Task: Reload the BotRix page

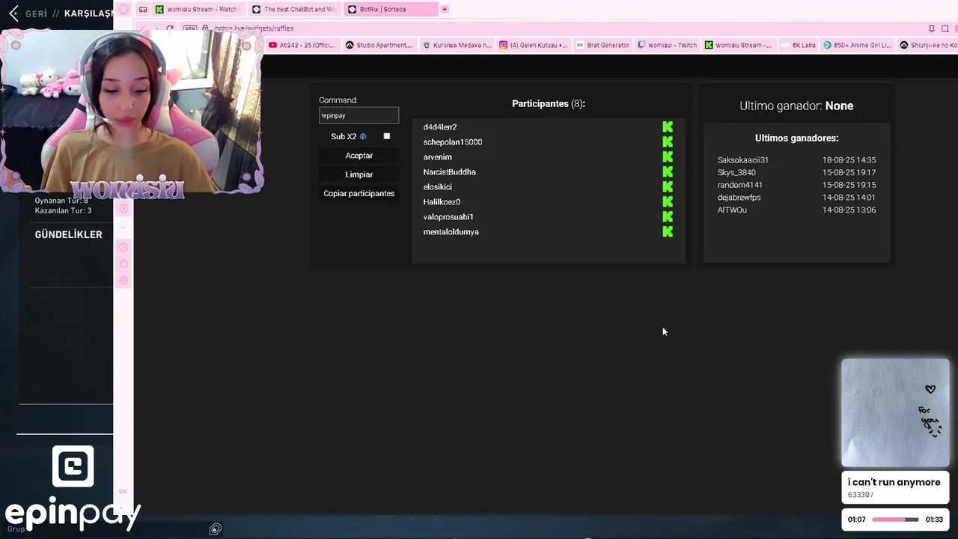Action: [170, 28]
